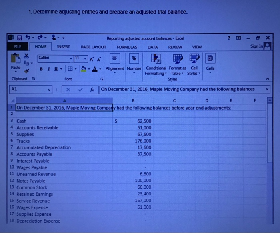The image size is (280, 233).
Task: Expand the Name Box dropdown arrow
Action: tap(49, 90)
